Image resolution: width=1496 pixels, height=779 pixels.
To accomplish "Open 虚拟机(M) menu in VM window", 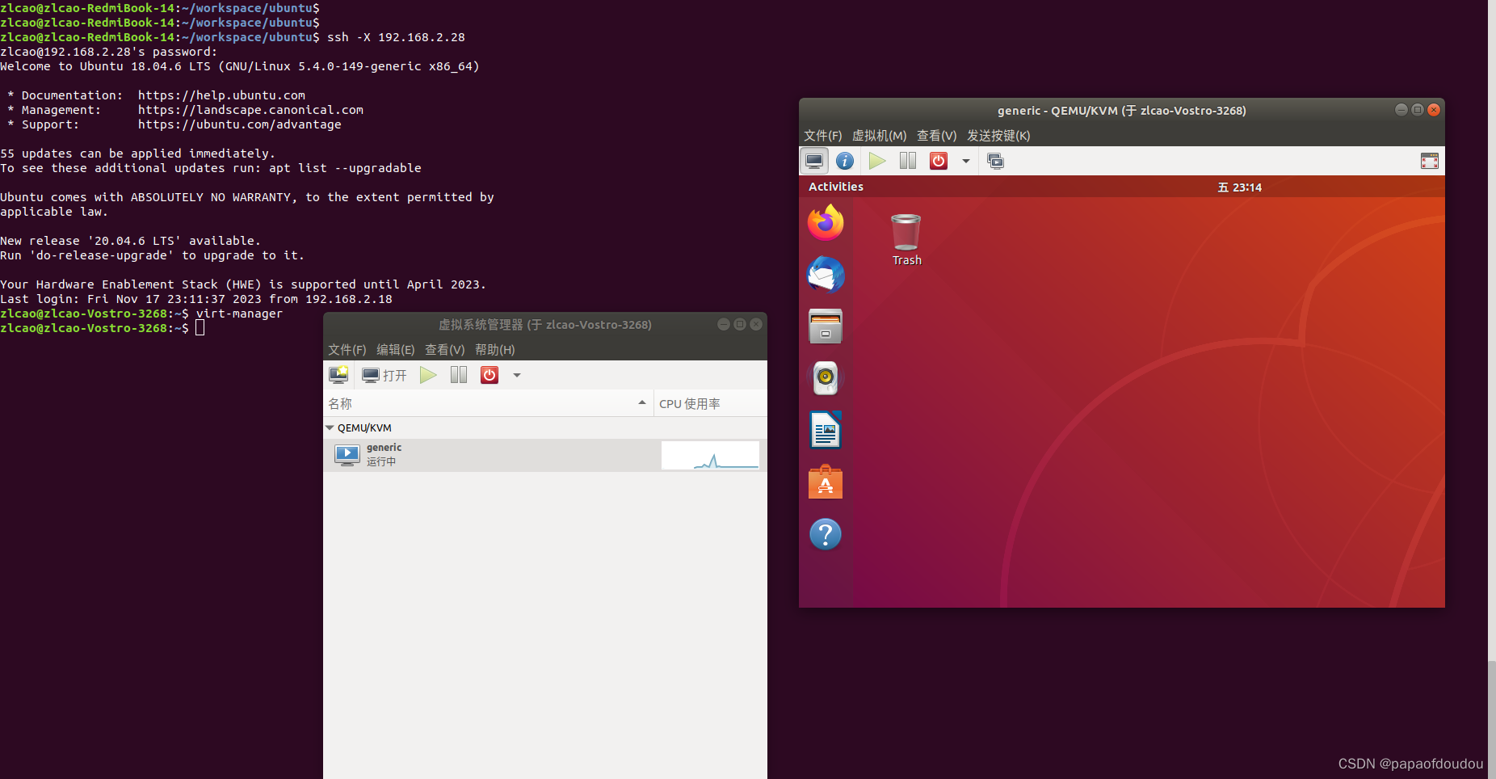I will (x=880, y=135).
